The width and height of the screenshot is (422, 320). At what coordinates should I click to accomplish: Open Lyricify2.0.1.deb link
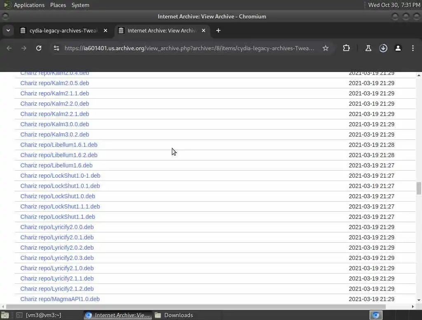click(57, 237)
